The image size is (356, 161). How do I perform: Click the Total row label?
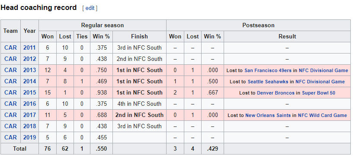pos(19,149)
